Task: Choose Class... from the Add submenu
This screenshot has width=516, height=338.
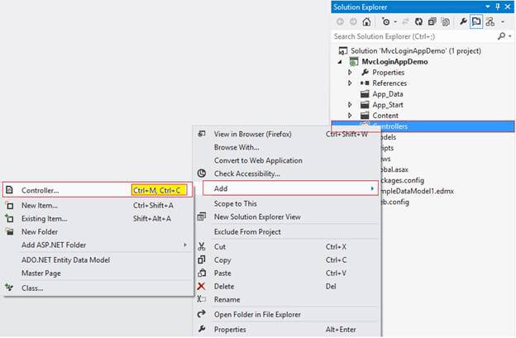Action: pyautogui.click(x=98, y=288)
